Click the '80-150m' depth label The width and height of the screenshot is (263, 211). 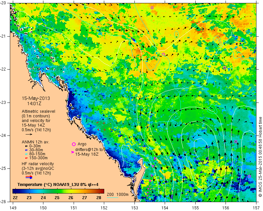pyautogui.click(x=37, y=154)
